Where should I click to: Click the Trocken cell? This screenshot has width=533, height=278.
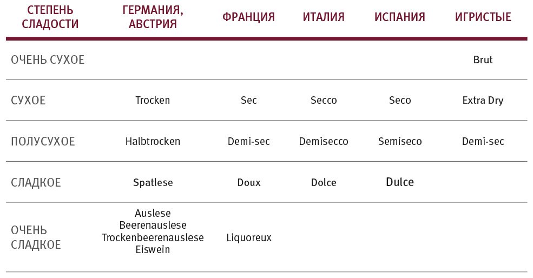point(153,100)
